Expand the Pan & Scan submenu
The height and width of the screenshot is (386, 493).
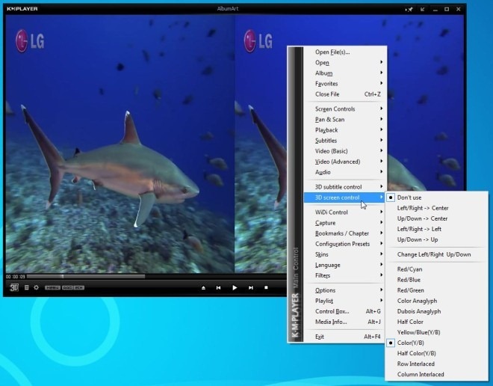tap(345, 120)
